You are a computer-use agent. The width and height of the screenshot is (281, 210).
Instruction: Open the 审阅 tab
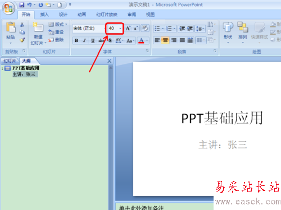(x=132, y=15)
